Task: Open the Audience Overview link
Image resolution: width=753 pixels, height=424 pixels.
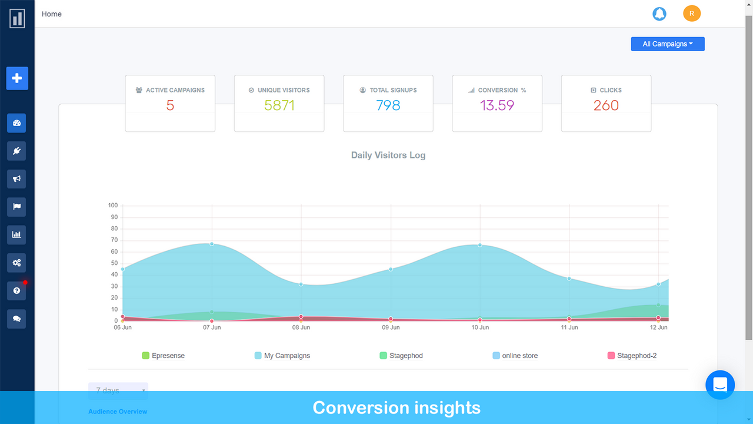Action: 118,412
